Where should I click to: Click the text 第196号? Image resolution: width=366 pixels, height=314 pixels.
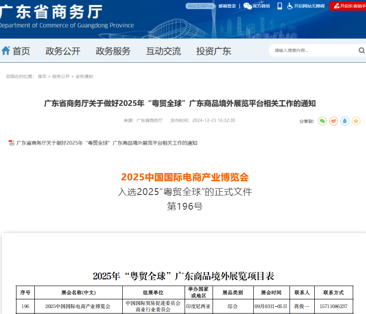pyautogui.click(x=185, y=206)
